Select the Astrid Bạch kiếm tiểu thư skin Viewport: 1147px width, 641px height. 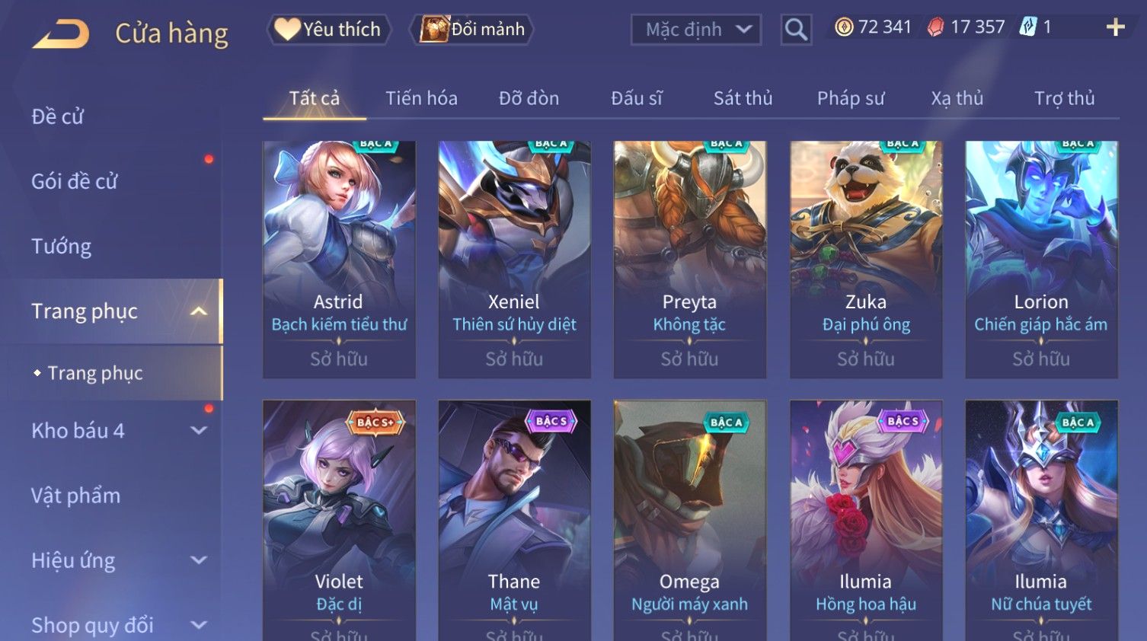coord(339,260)
